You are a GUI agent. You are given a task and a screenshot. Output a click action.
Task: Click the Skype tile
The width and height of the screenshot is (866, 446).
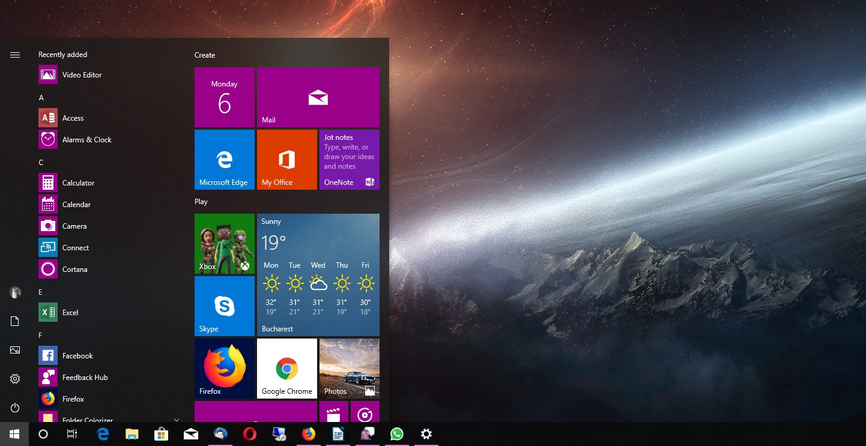point(225,306)
